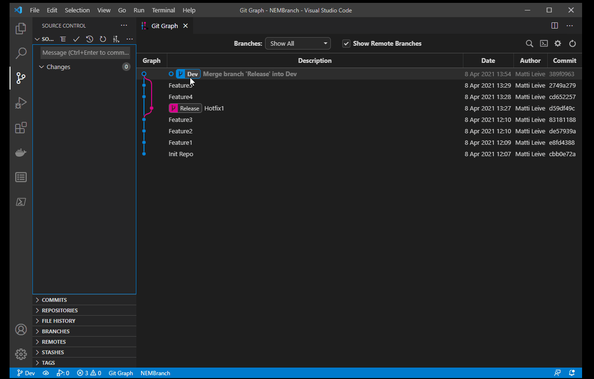Switch source control to tree view icon
The image size is (594, 379).
pyautogui.click(x=63, y=39)
